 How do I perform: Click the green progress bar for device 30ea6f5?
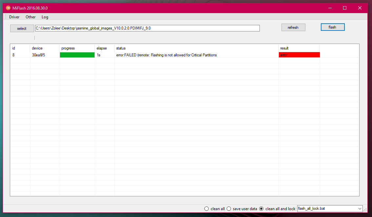tap(77, 55)
